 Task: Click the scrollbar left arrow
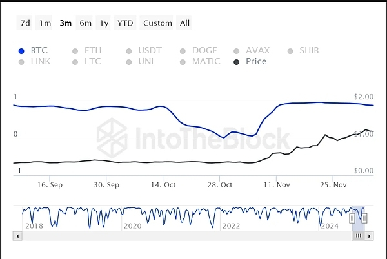(18, 236)
